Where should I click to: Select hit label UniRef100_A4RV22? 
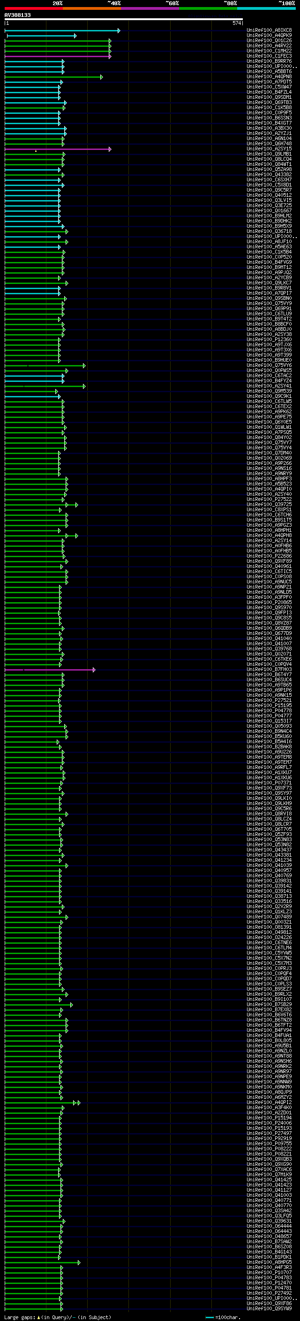pyautogui.click(x=269, y=45)
